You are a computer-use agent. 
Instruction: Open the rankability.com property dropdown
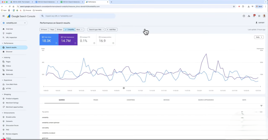[14, 23]
